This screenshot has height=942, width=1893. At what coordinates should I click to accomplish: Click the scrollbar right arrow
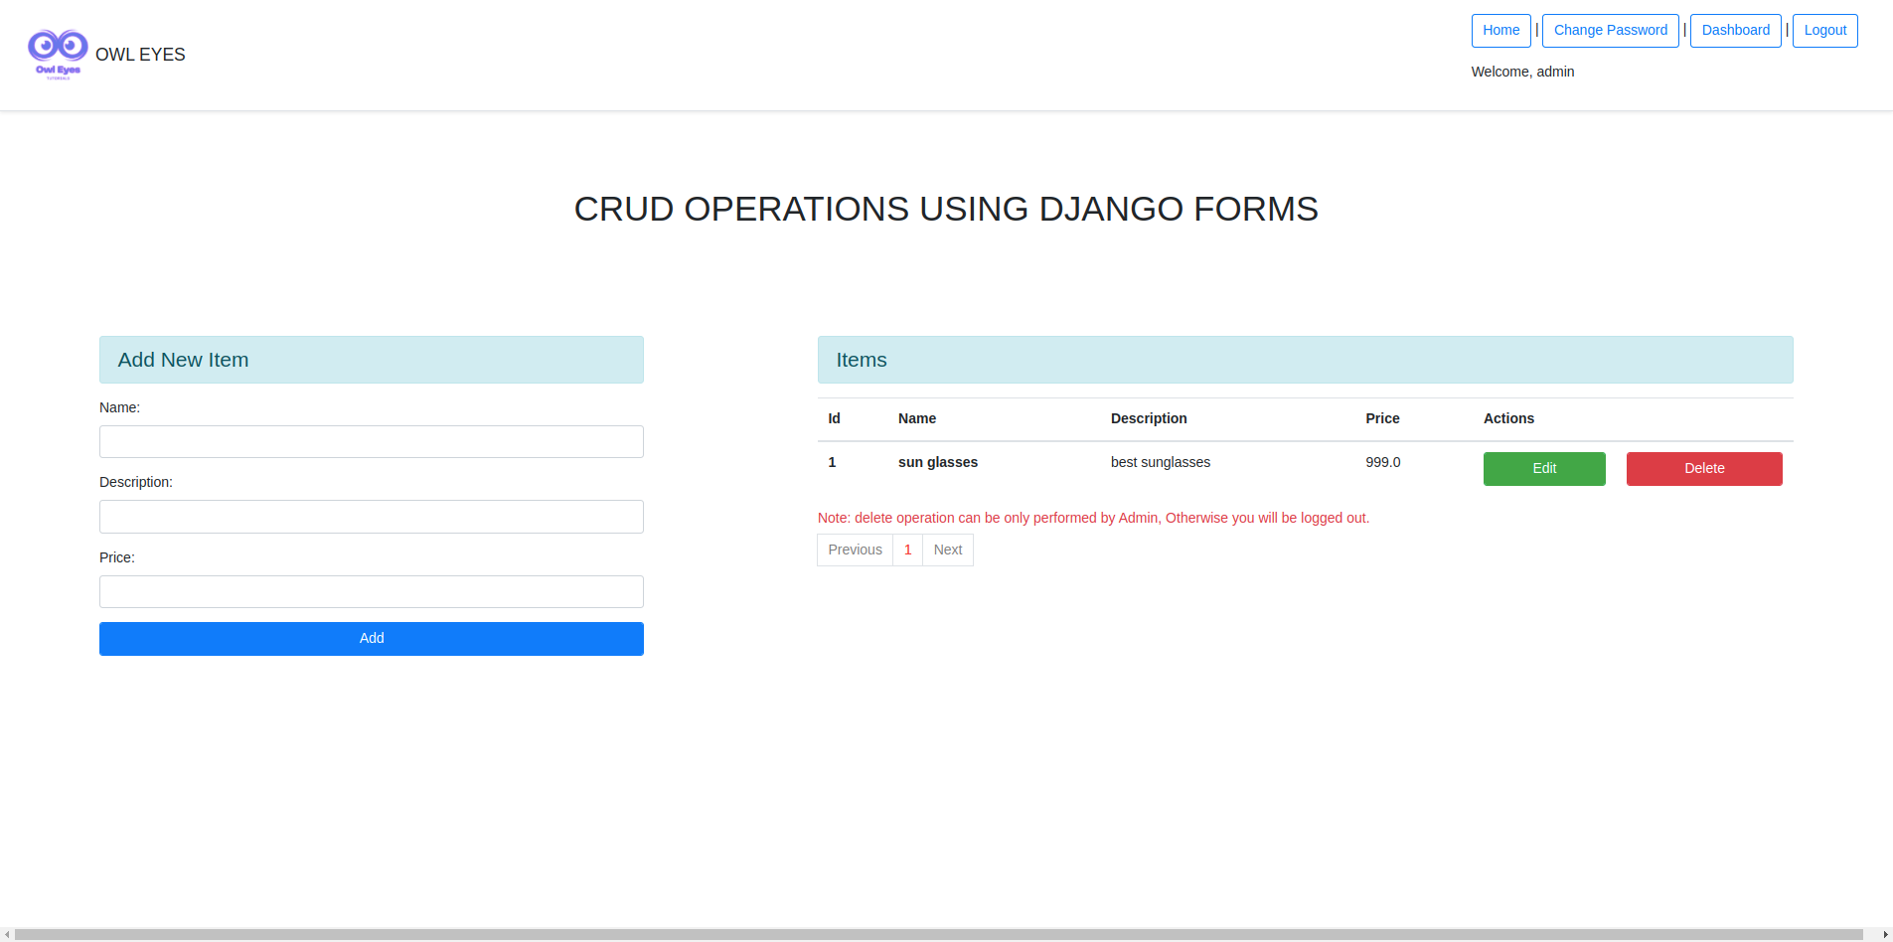point(1885,935)
